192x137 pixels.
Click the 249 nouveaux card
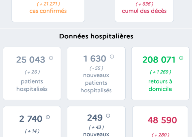(96, 122)
